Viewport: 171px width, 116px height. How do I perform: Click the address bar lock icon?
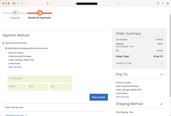point(75,4)
